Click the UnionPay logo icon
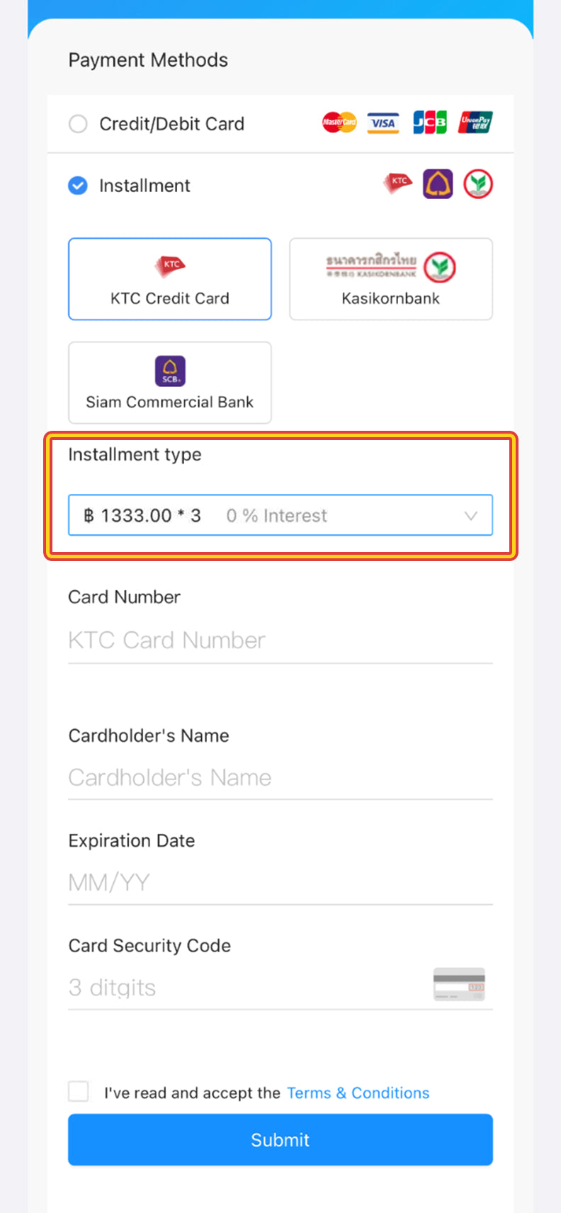The image size is (561, 1213). (475, 123)
